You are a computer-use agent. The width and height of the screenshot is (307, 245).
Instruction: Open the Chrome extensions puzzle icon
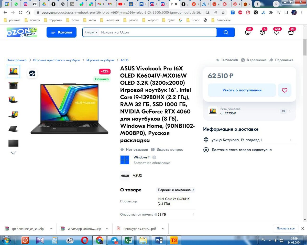point(271,12)
